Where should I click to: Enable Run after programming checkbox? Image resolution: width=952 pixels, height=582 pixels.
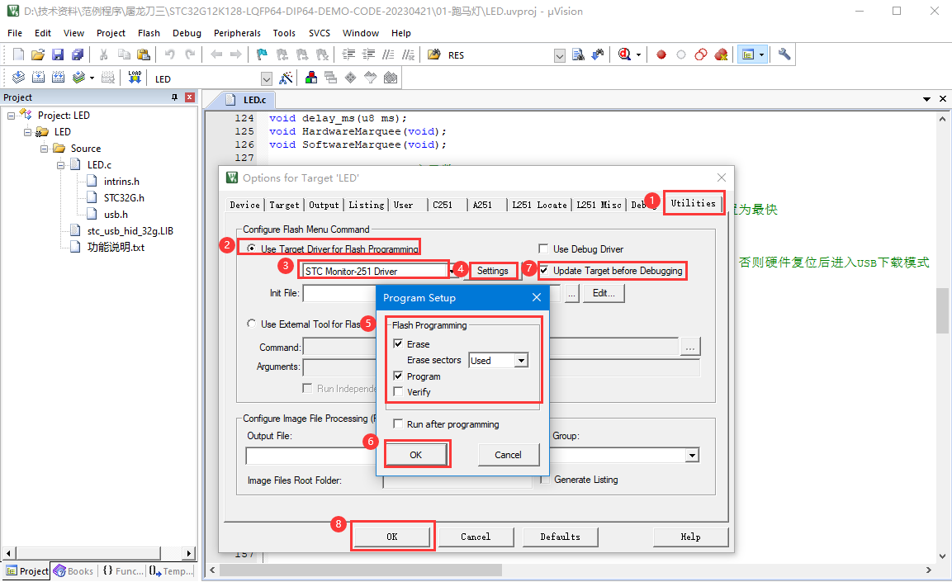click(398, 423)
